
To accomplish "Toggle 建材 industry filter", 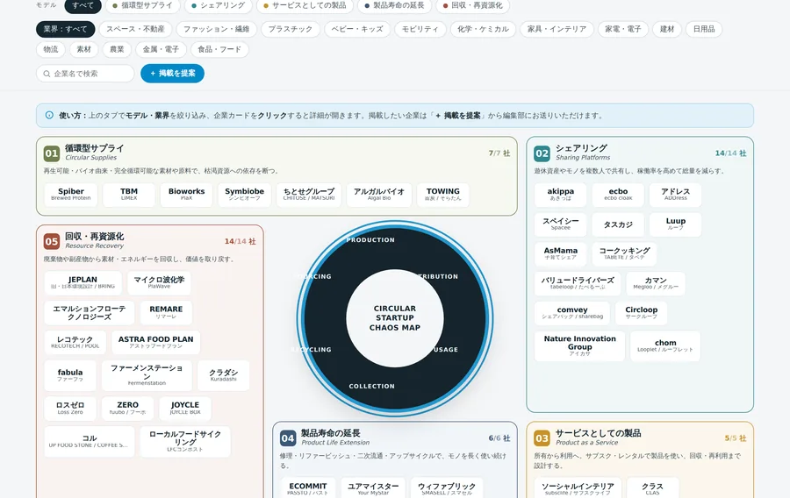I will [x=667, y=29].
